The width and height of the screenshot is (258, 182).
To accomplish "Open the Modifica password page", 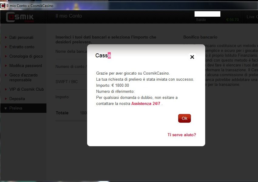I will point(25,66).
